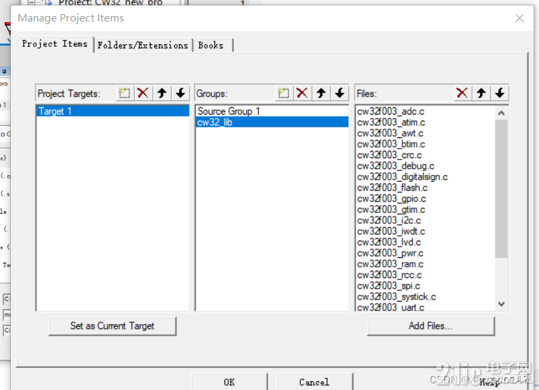Delete the selected group
The height and width of the screenshot is (390, 539).
coord(302,93)
